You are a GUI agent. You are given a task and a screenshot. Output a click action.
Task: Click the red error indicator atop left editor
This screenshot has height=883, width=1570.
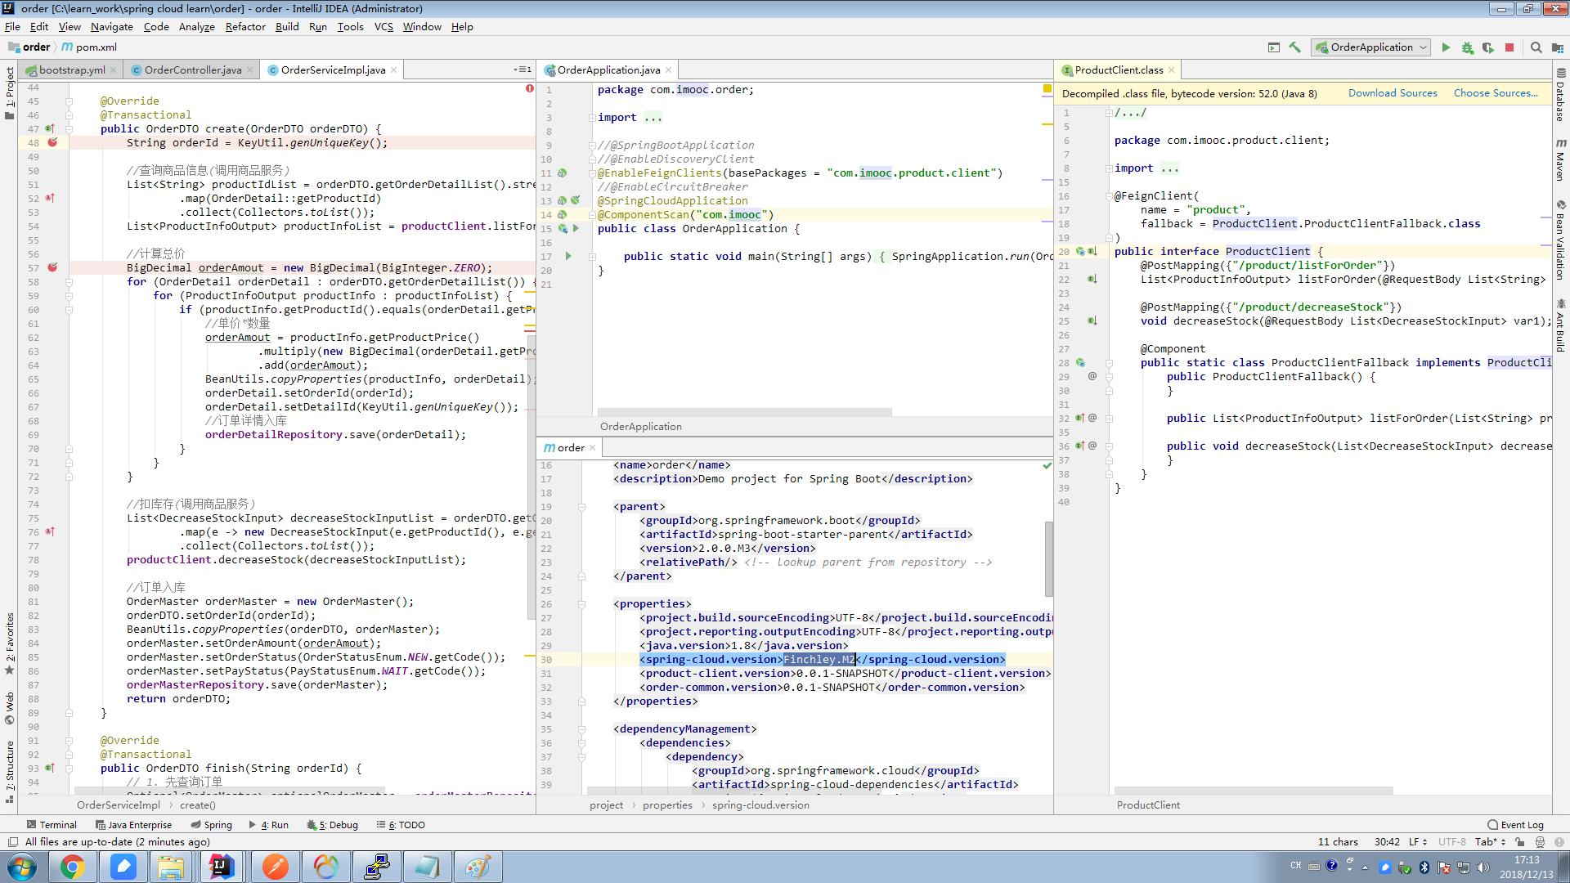click(x=530, y=88)
